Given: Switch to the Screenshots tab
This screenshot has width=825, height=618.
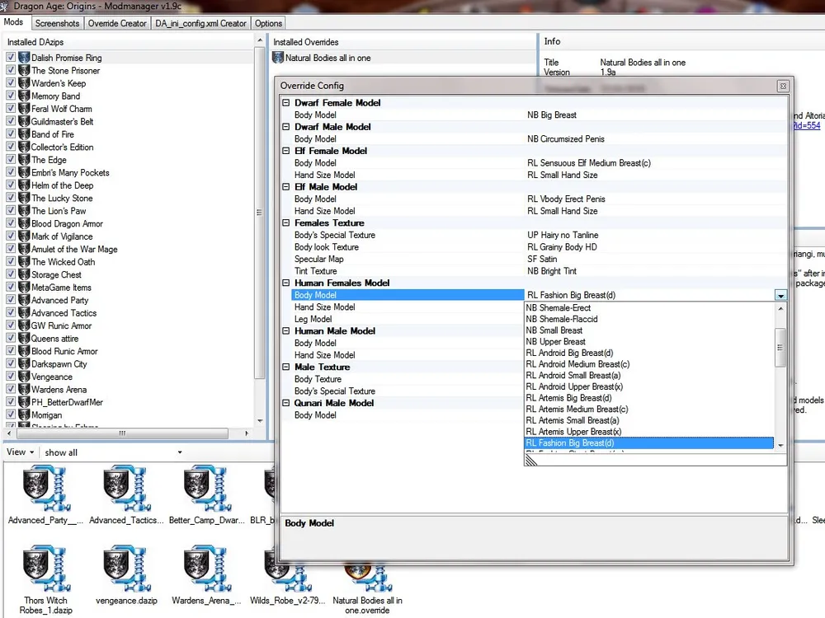Looking at the screenshot, I should point(57,23).
